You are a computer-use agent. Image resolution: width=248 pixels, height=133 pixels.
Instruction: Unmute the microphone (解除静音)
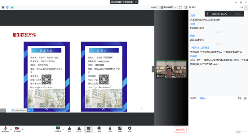[x=5, y=129]
